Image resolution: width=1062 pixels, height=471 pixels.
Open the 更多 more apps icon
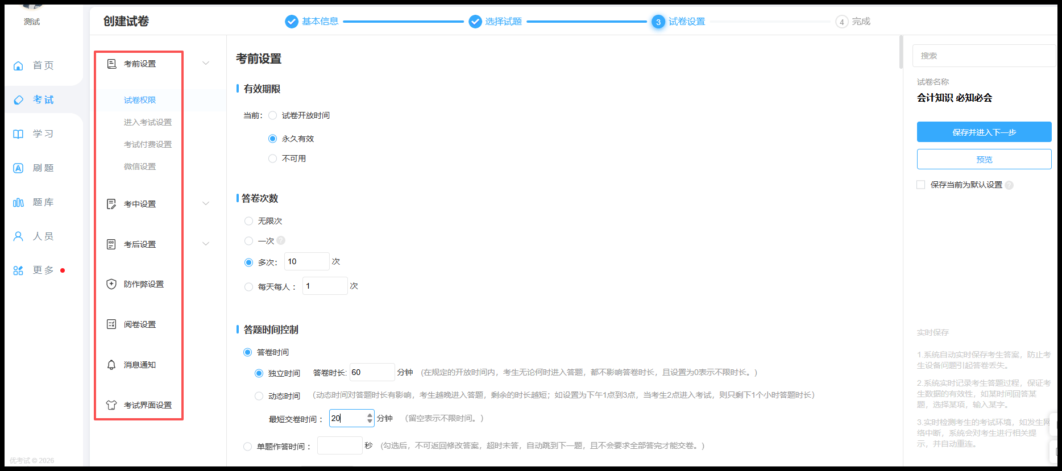point(18,270)
